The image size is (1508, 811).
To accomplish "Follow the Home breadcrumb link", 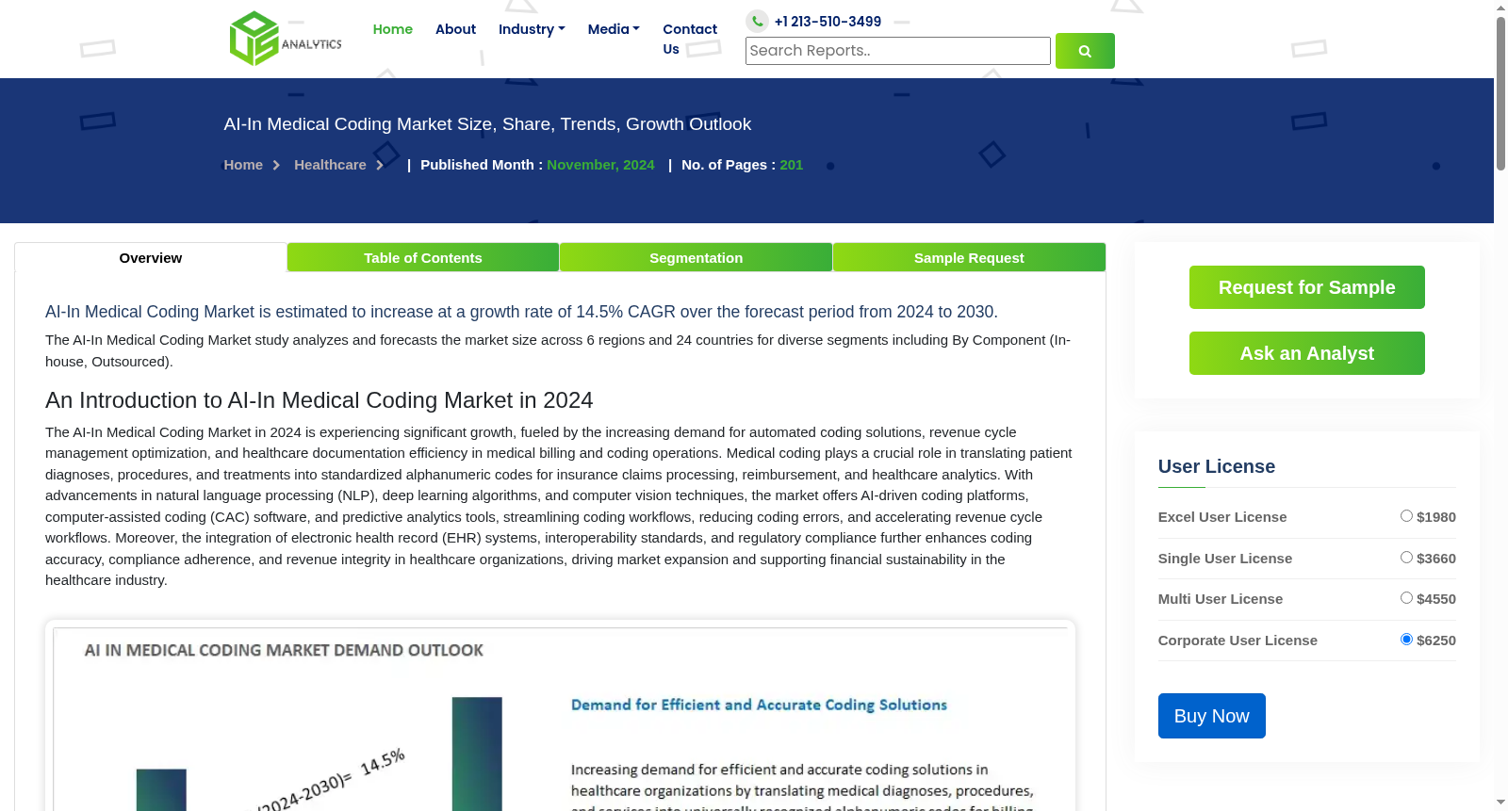I will tap(243, 165).
